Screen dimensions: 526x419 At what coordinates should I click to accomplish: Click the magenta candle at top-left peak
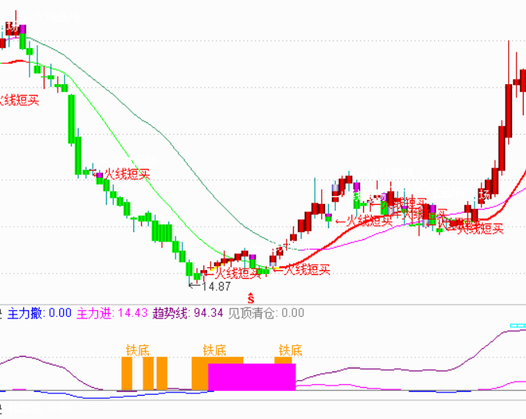[23, 30]
